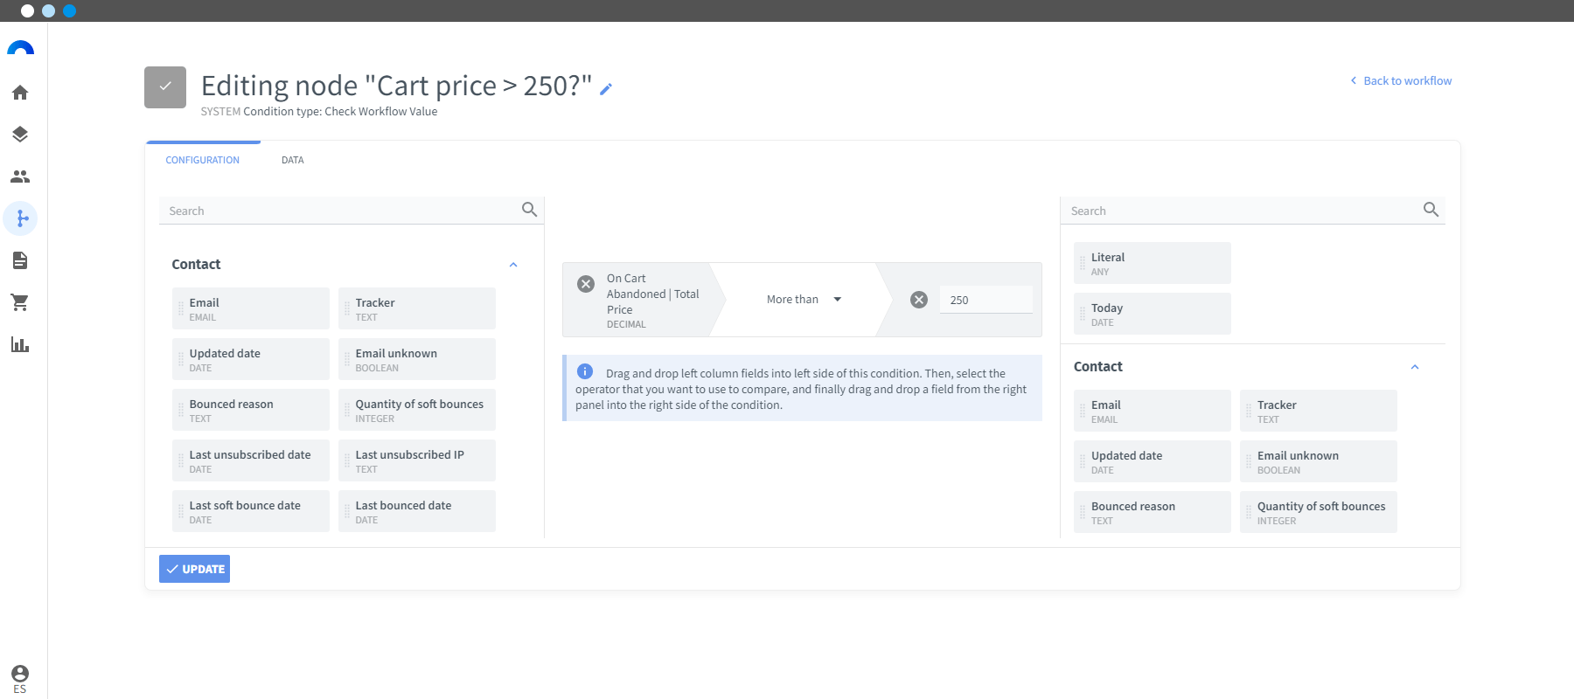Screen dimensions: 1574x699
Task: Select the CONFIGURATION tab
Action: (203, 160)
